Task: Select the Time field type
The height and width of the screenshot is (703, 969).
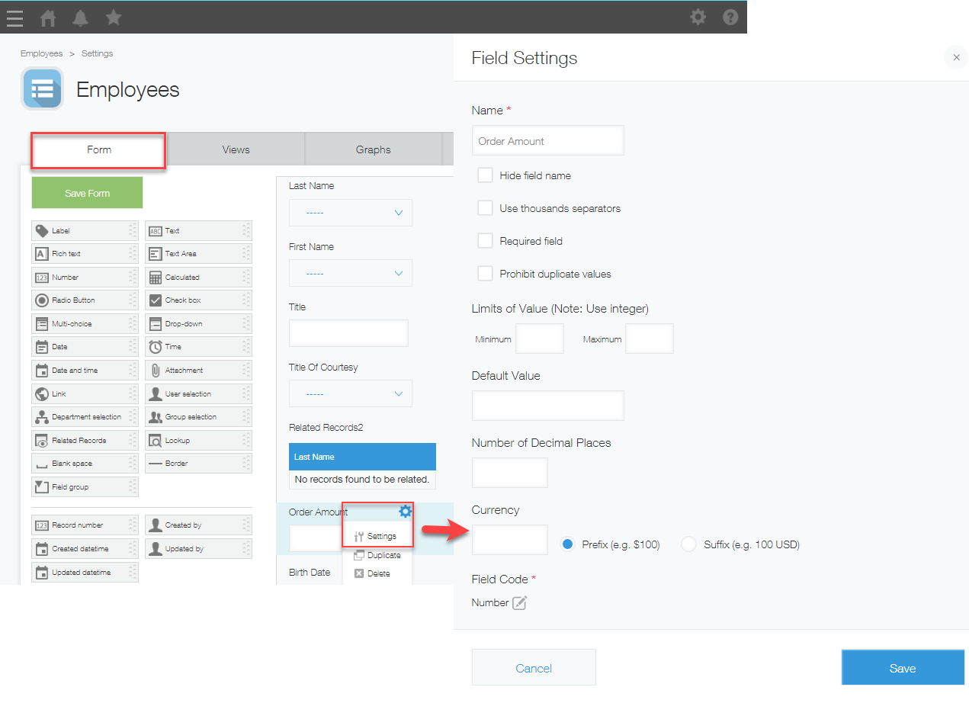Action: [198, 347]
